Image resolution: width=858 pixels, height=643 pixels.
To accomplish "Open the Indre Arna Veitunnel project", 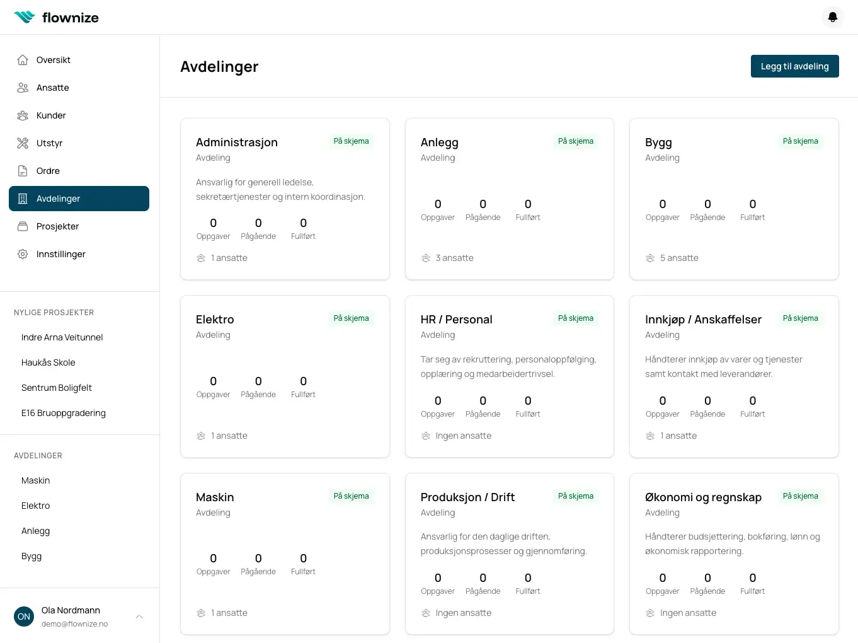I will (62, 337).
